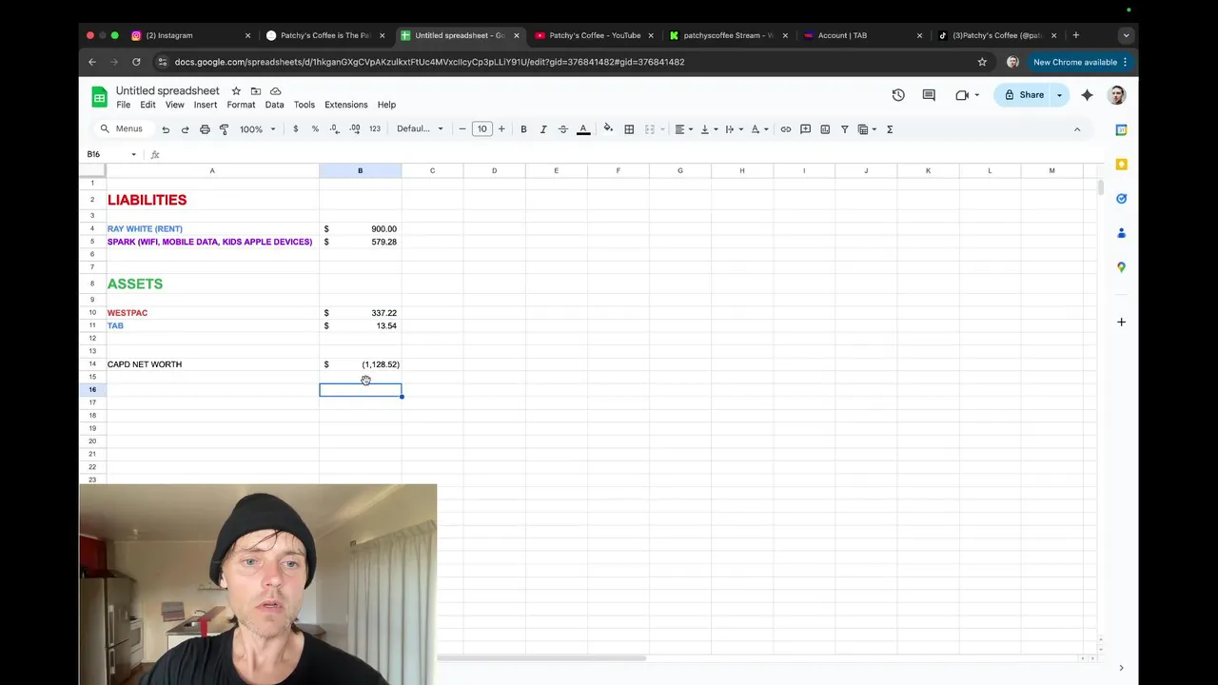Image resolution: width=1218 pixels, height=685 pixels.
Task: Format as currency with dollar icon
Action: click(x=296, y=129)
